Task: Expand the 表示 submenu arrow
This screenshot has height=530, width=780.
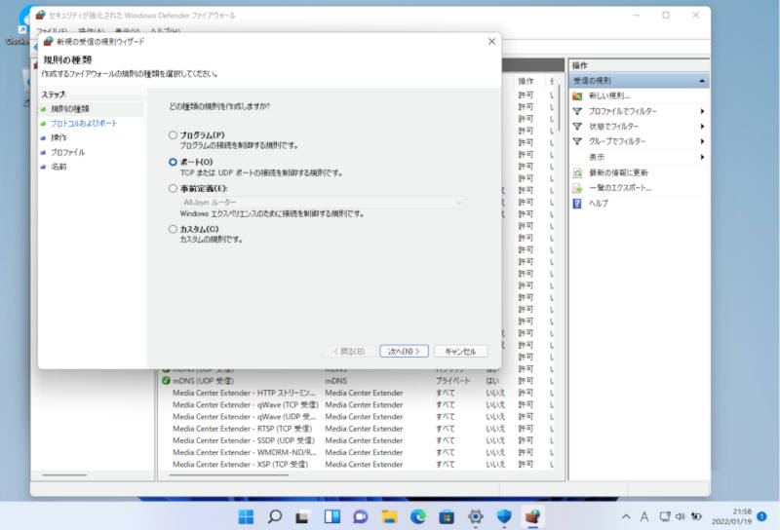Action: point(702,157)
